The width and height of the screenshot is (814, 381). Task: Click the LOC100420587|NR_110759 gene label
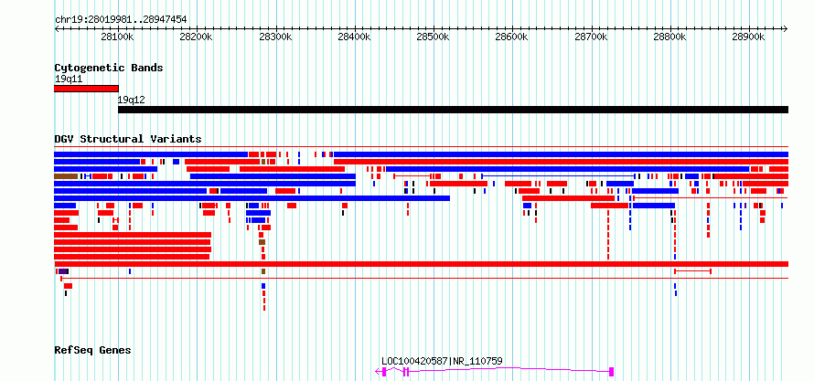click(442, 361)
